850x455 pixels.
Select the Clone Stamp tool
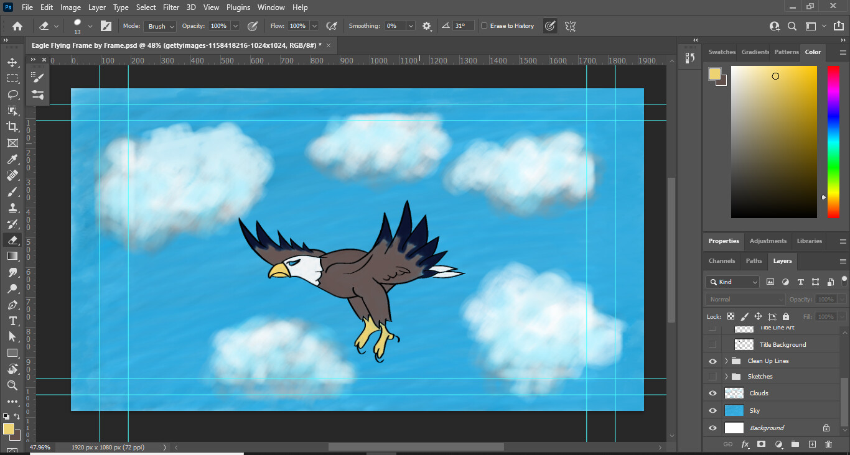coord(12,208)
